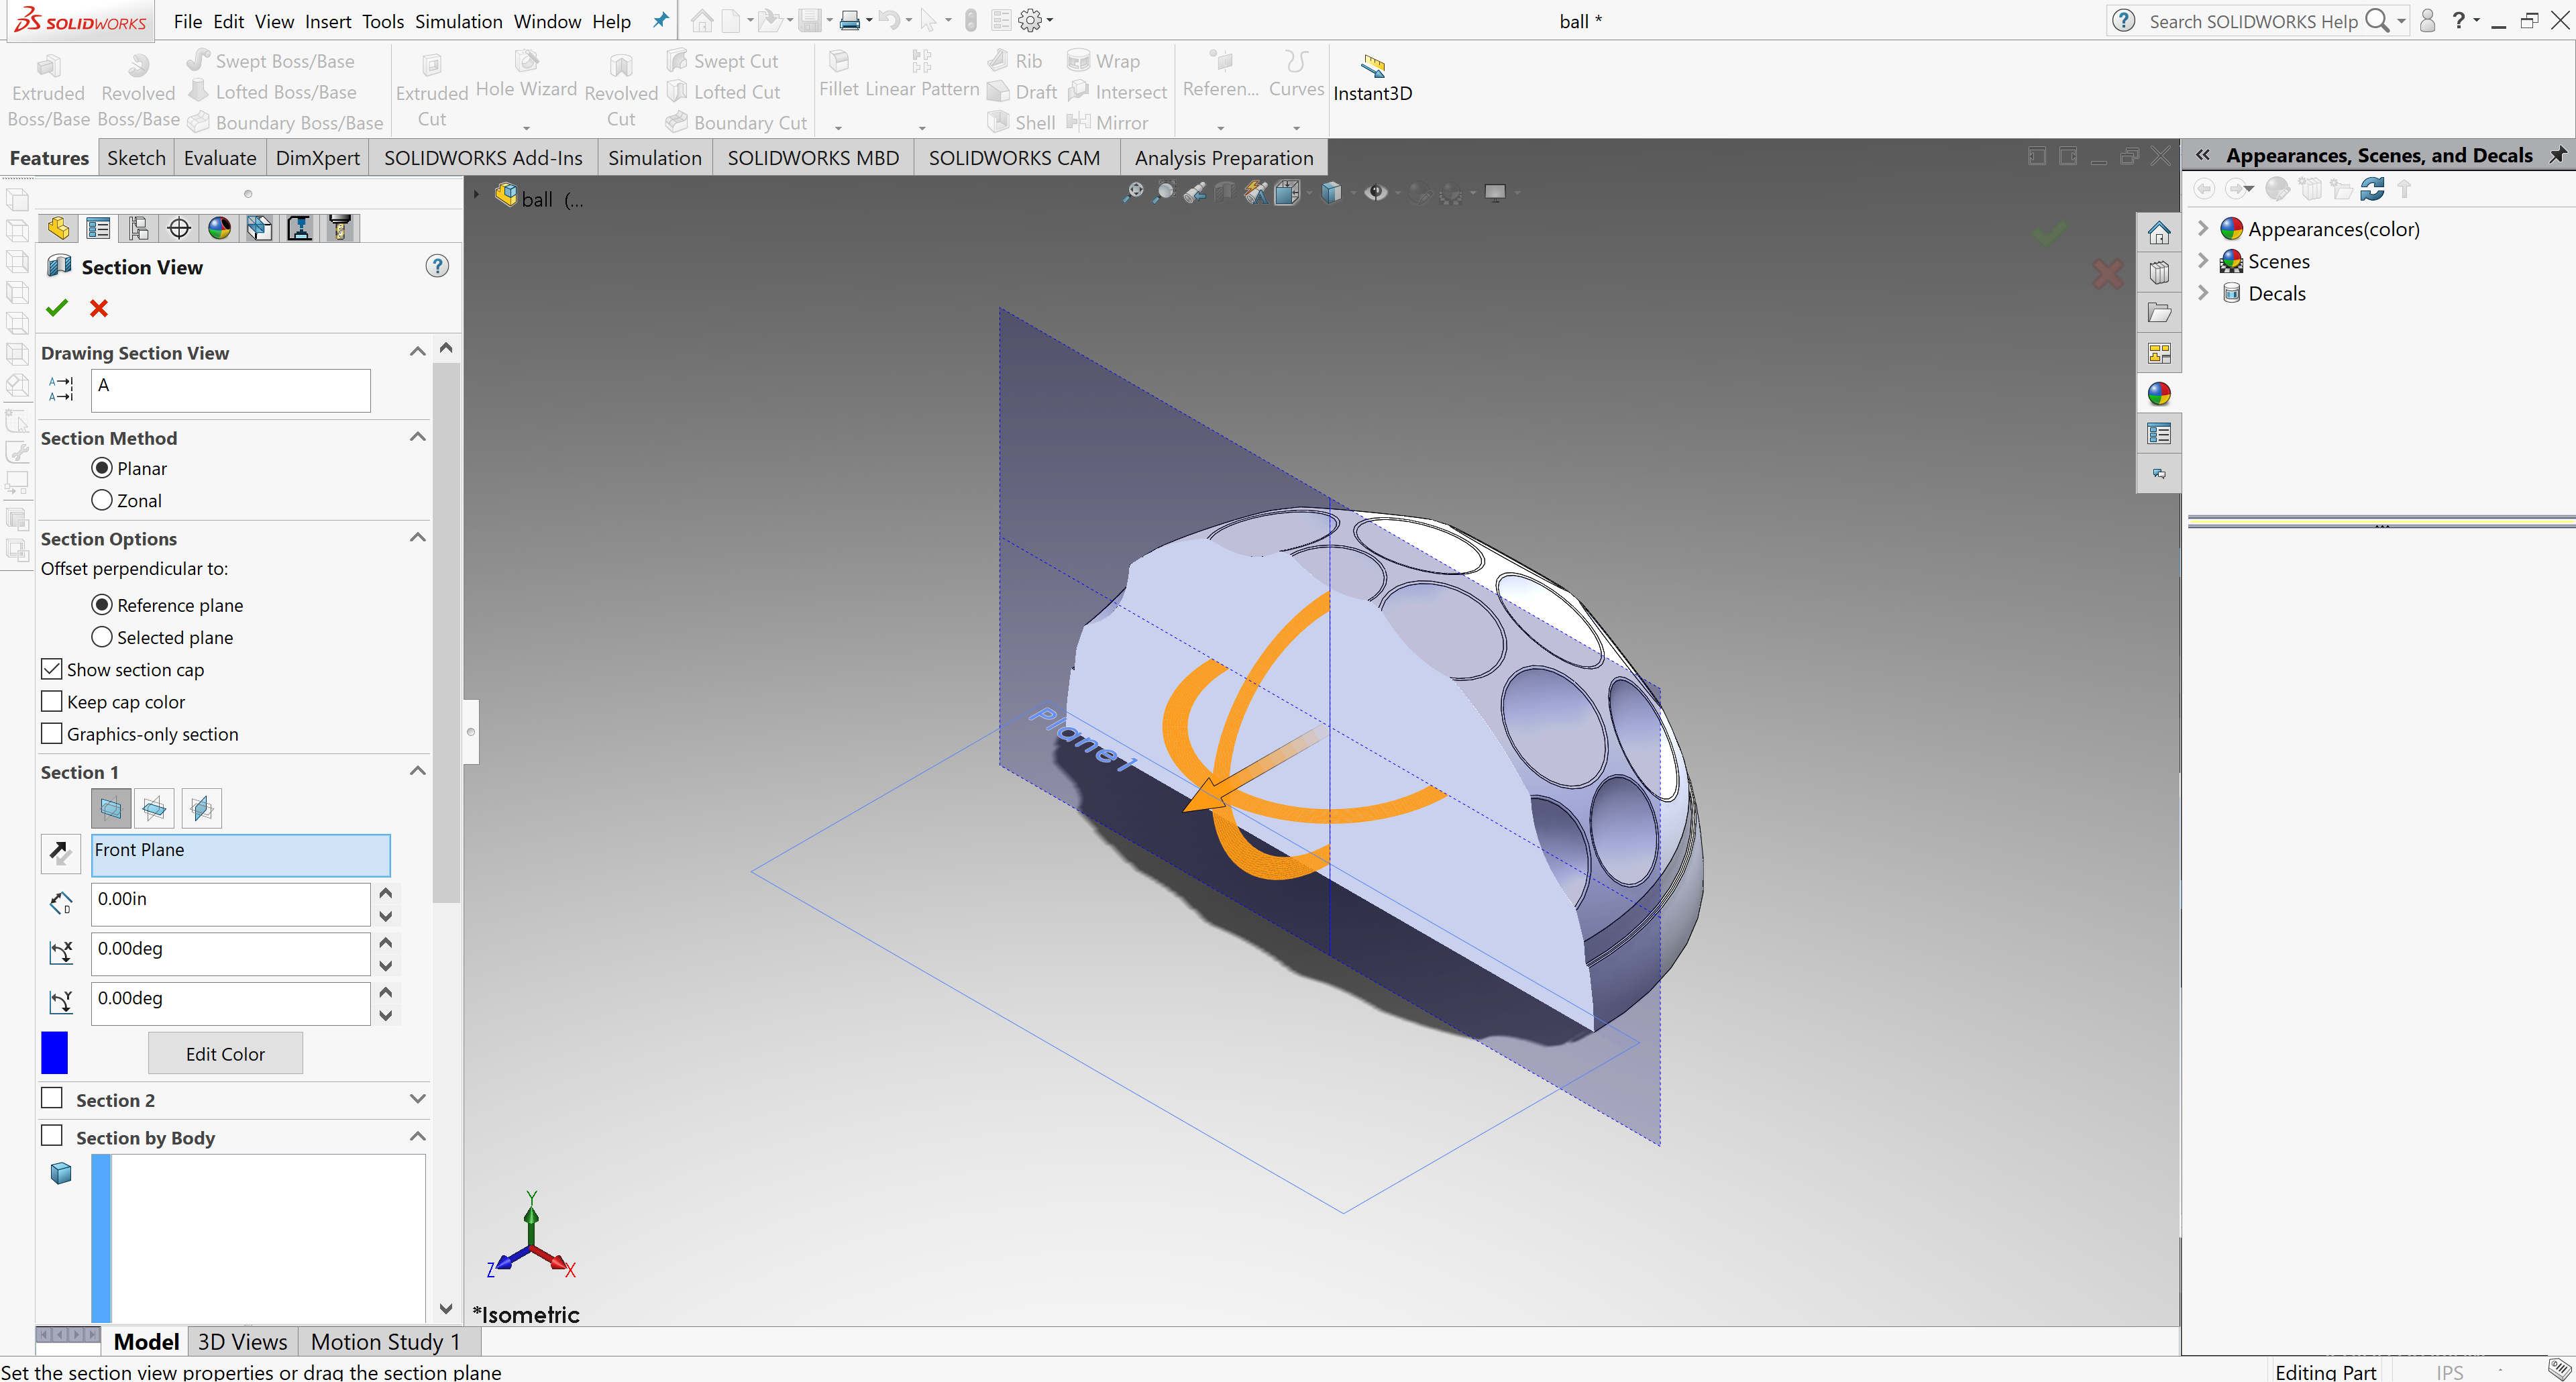2576x1382 pixels.
Task: Open the DisplayManager color ball tab icon
Action: 219,228
